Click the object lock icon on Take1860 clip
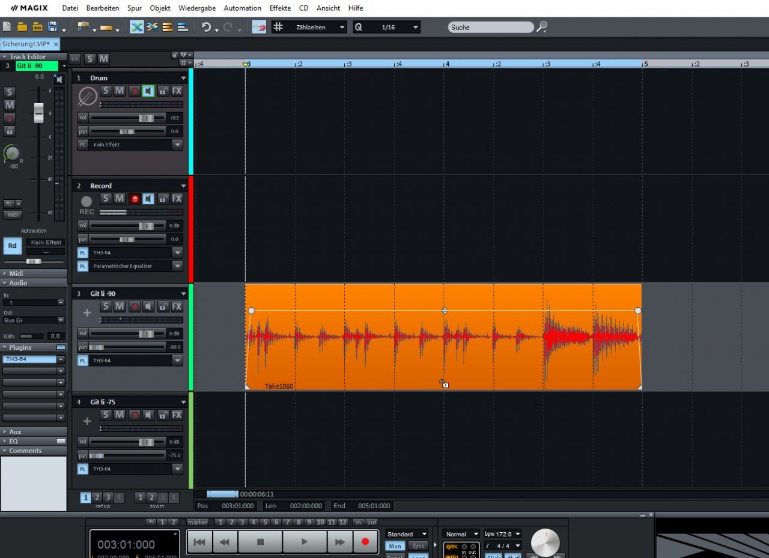Image resolution: width=769 pixels, height=558 pixels. (x=443, y=383)
